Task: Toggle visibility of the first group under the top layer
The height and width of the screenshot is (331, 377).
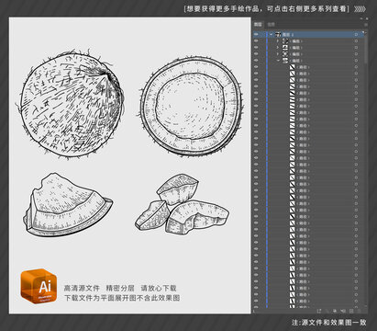Action: 256,41
